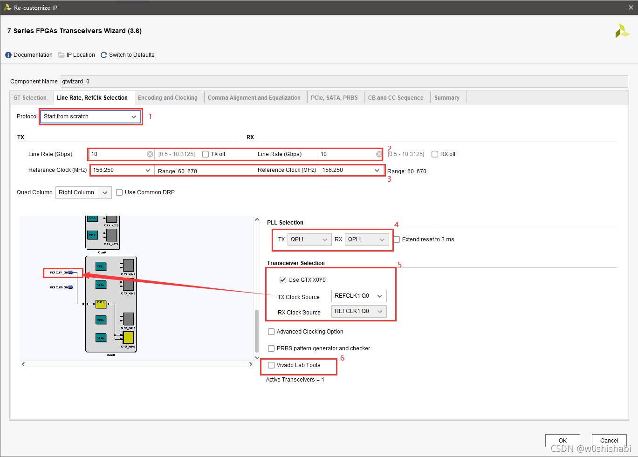638x457 pixels.
Task: Open the Quad Column dropdown
Action: (83, 192)
